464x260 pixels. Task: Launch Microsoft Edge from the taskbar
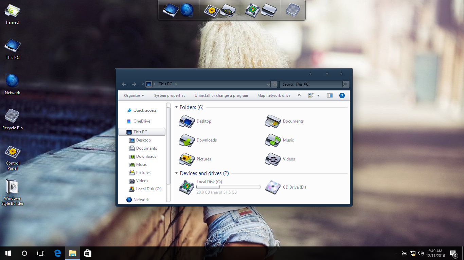[58, 253]
